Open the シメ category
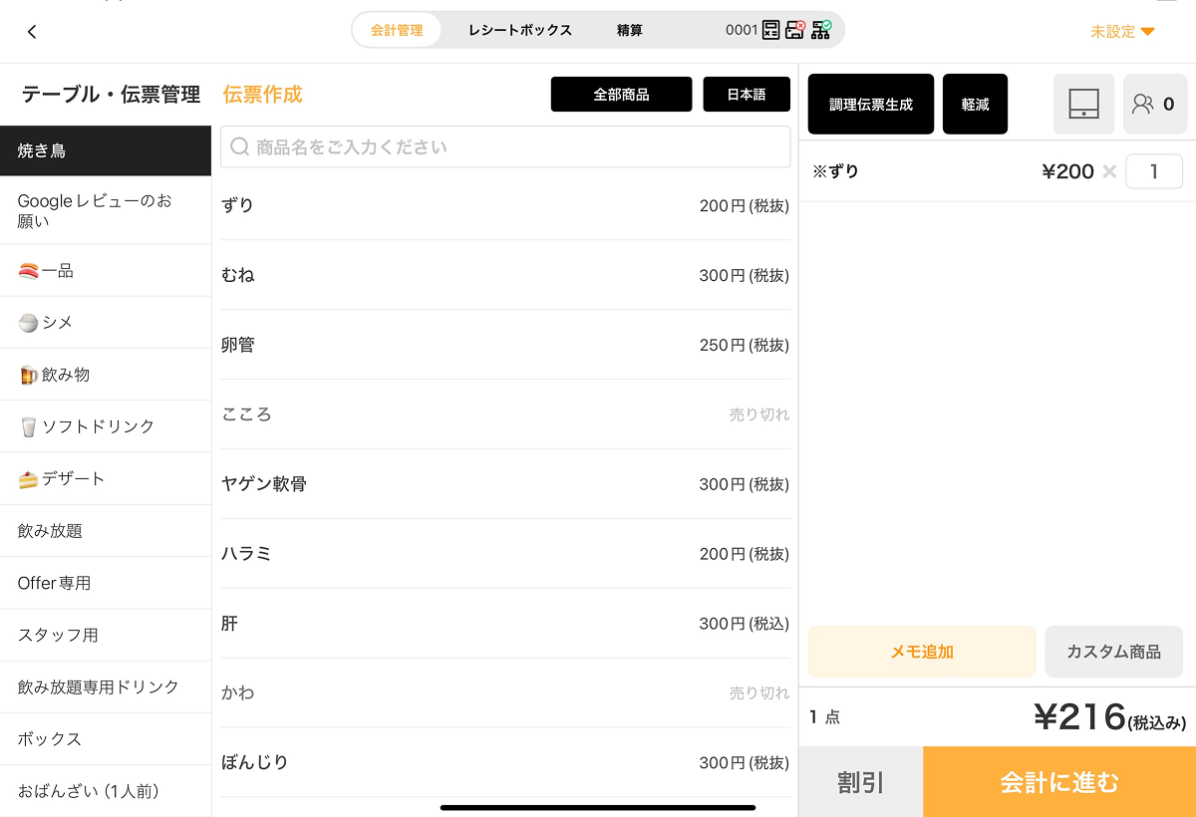The width and height of the screenshot is (1196, 817). point(106,323)
